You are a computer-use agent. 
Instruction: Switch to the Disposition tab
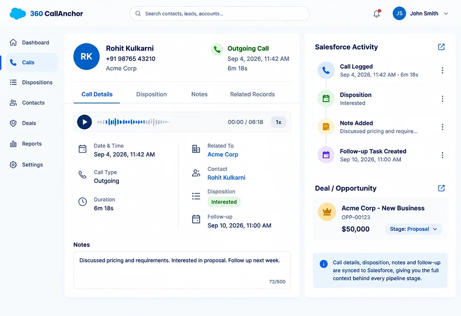click(x=152, y=94)
